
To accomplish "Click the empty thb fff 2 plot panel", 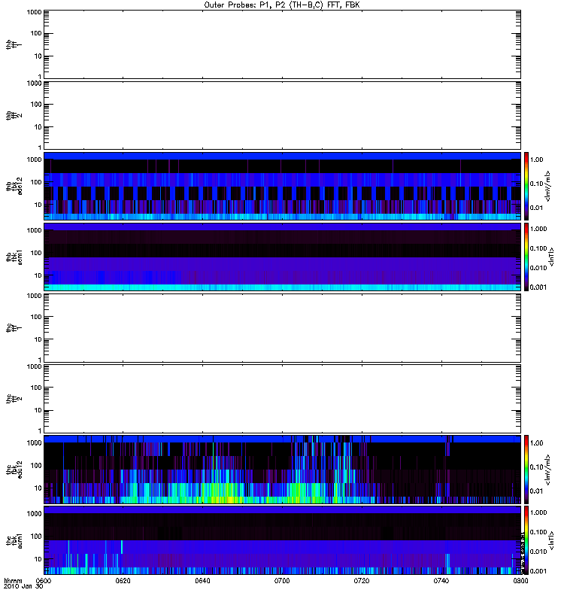I will click(x=282, y=115).
